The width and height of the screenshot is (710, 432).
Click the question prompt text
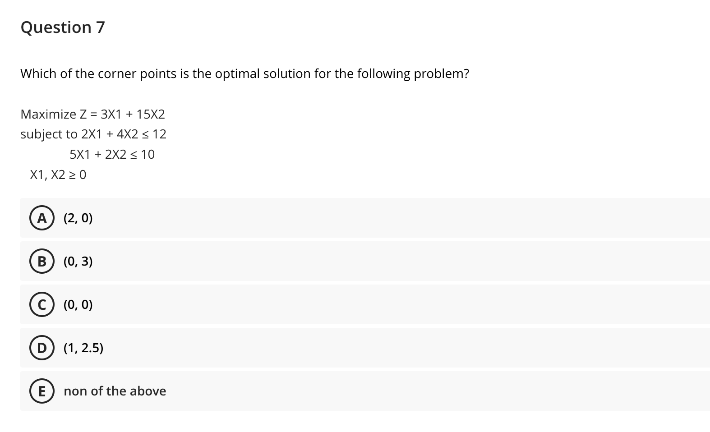click(244, 74)
